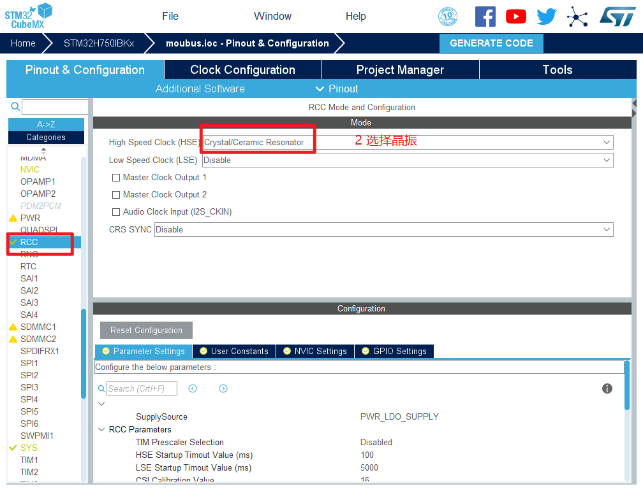
Task: Click the peripheral list vertical scrollbar
Action: [84, 353]
